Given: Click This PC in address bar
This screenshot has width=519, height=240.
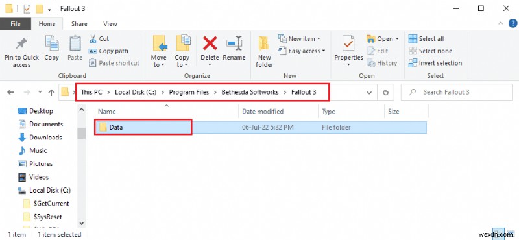Looking at the screenshot, I should pos(91,92).
